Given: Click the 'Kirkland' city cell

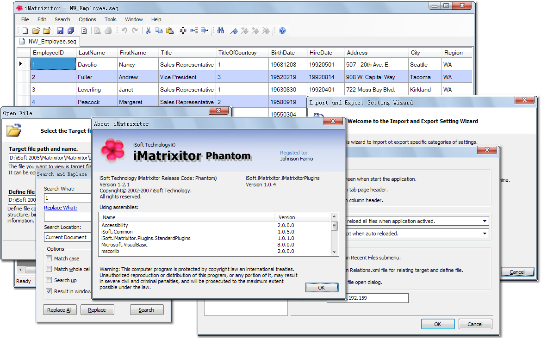Looking at the screenshot, I should pos(425,90).
